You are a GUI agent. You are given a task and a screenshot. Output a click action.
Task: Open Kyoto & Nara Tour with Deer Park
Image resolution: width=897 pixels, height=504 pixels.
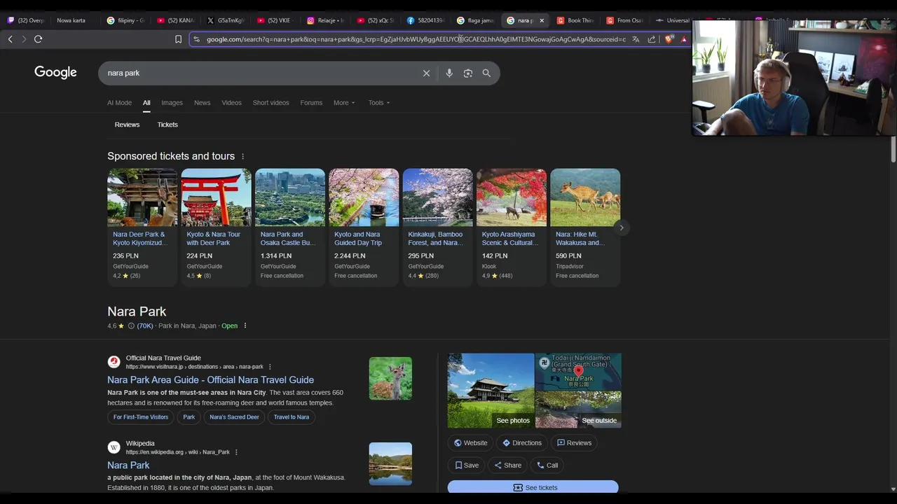pyautogui.click(x=216, y=227)
